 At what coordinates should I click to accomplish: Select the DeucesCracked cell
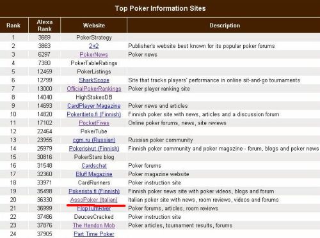pyautogui.click(x=94, y=217)
